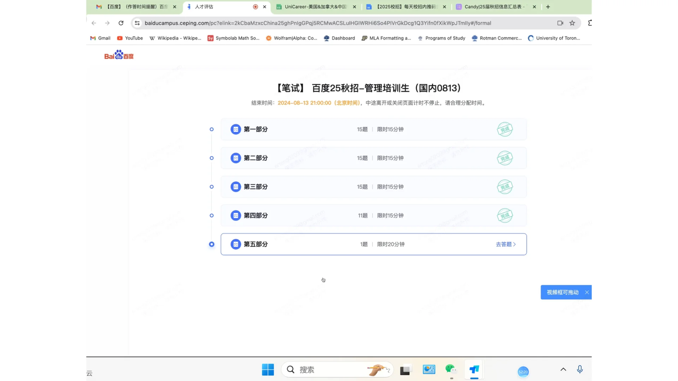Close the 【百度】 Gmail tab

174,7
